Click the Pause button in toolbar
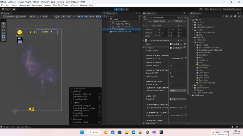 pos(121,9)
